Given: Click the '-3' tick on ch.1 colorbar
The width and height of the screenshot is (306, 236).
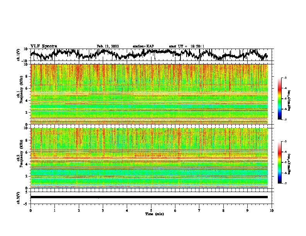Looking at the screenshot, I should click(x=285, y=78).
